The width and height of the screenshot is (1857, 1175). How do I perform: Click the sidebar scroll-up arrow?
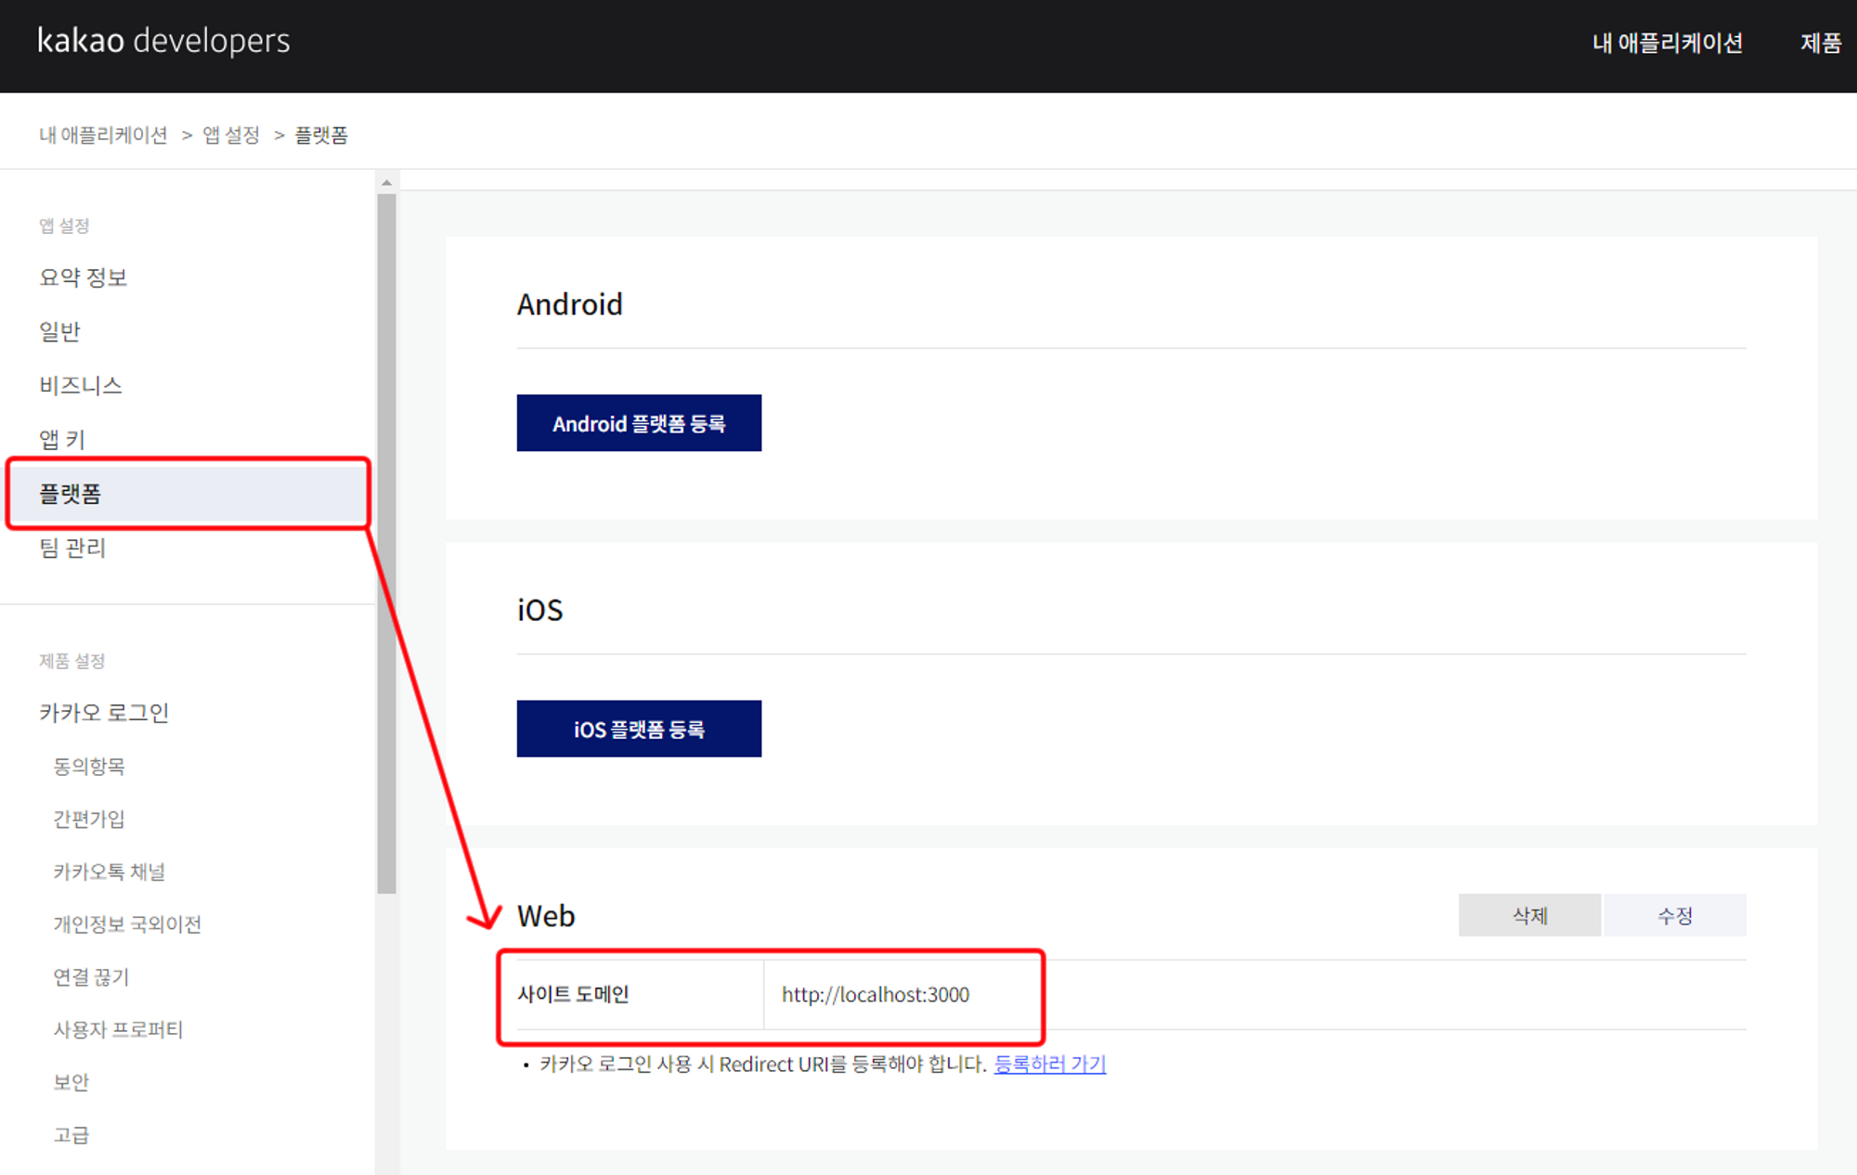coord(386,183)
